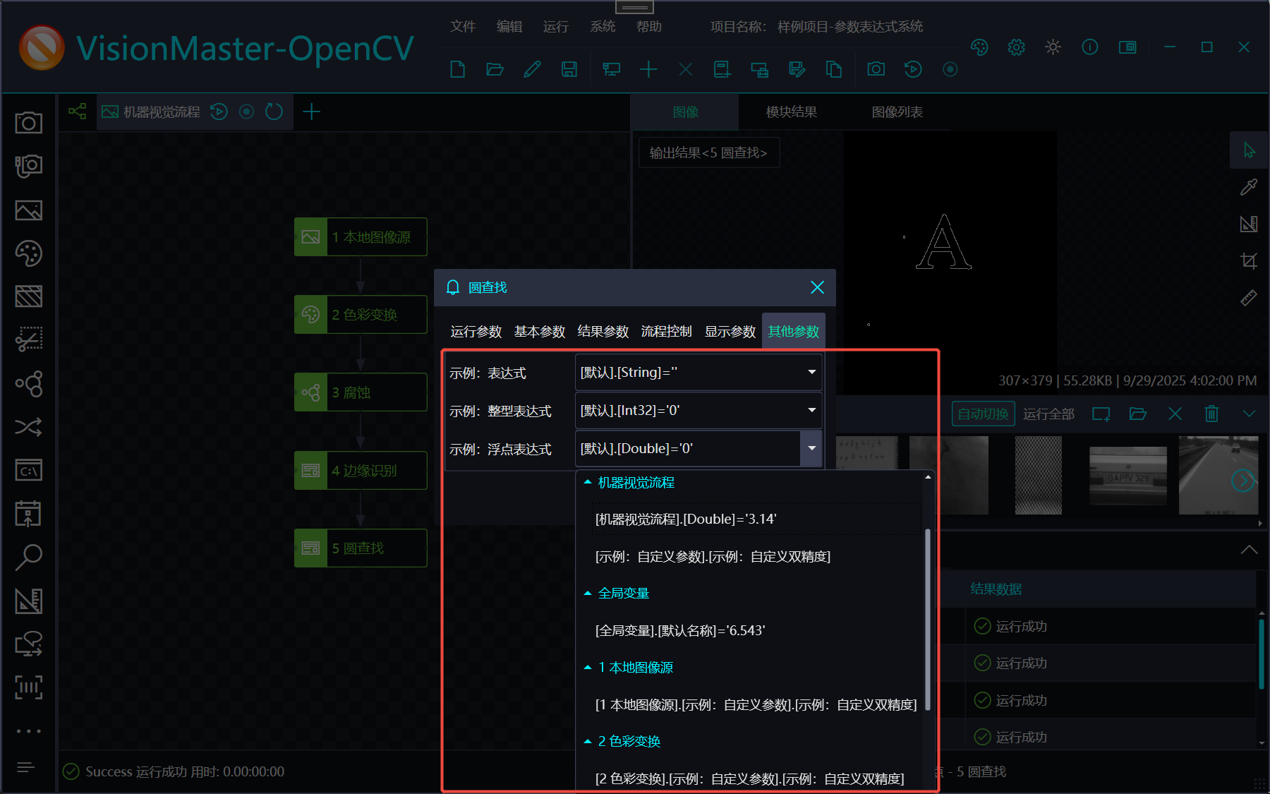Expand the chevron at image list toolbar end
Viewport: 1270px width, 794px height.
pos(1249,414)
